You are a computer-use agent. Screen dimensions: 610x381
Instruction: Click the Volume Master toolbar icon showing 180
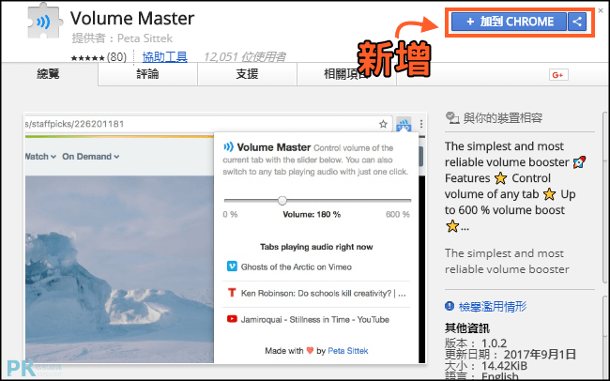404,125
